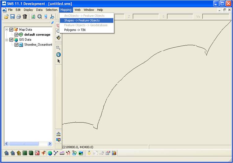Select the Map Data folder label
Image resolution: width=233 pixels, height=163 pixels.
click(x=25, y=30)
